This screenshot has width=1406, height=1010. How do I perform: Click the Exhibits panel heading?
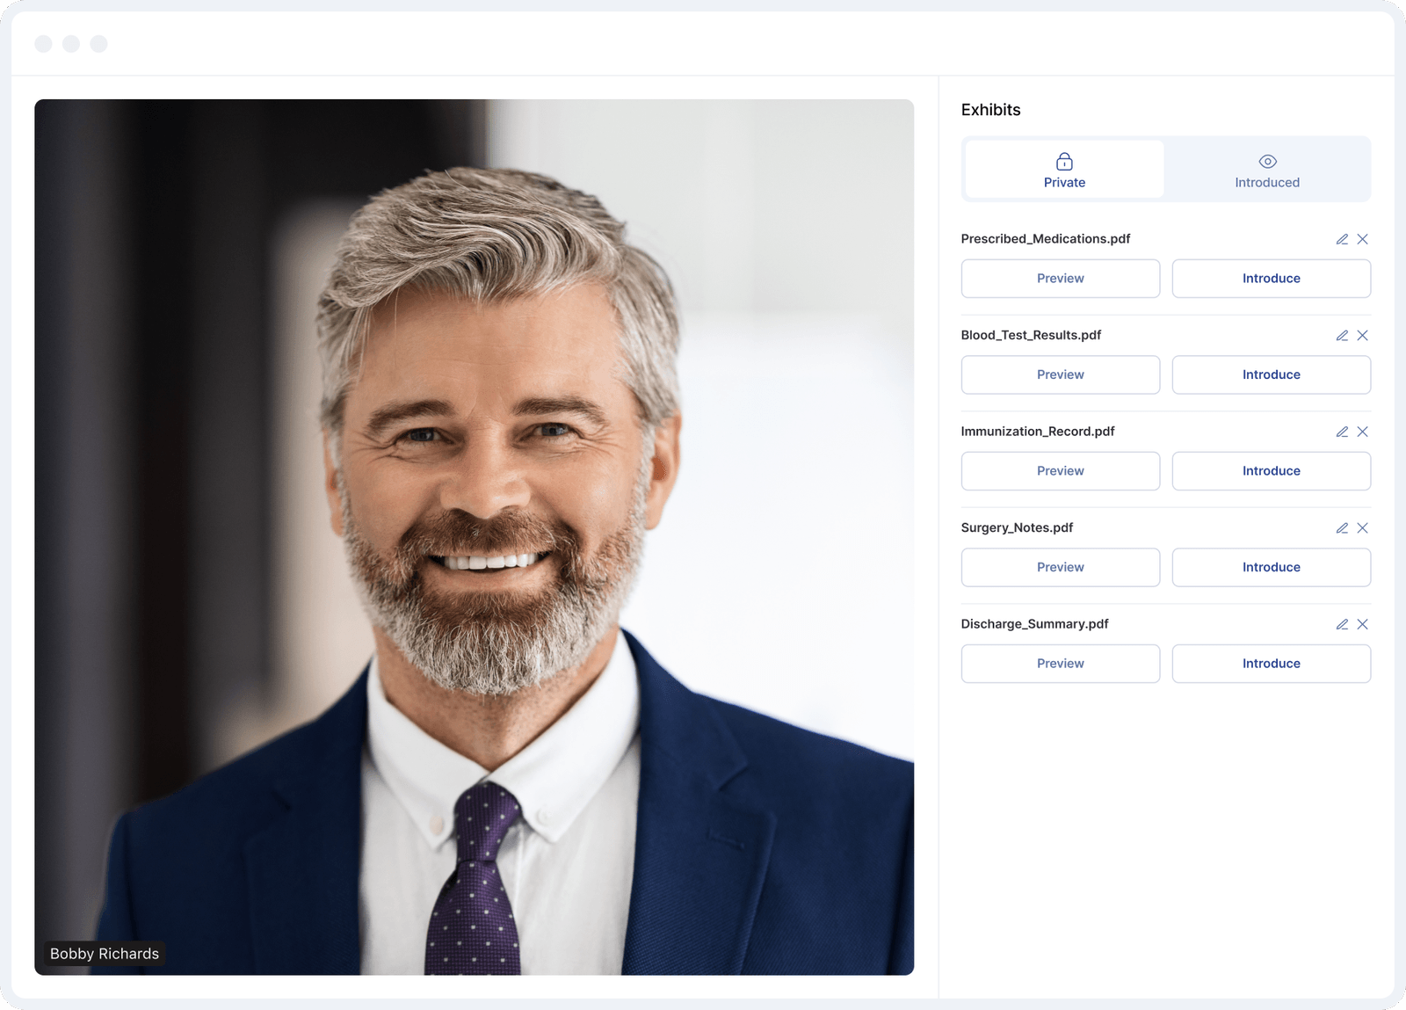[990, 110]
